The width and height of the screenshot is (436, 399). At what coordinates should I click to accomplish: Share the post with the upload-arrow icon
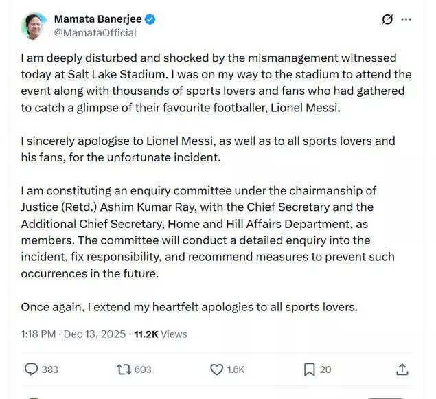tap(402, 369)
